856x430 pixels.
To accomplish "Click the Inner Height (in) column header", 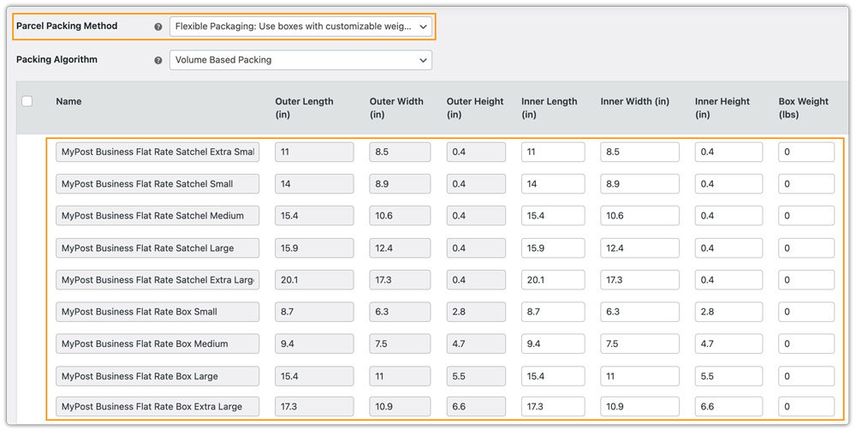I will (722, 108).
